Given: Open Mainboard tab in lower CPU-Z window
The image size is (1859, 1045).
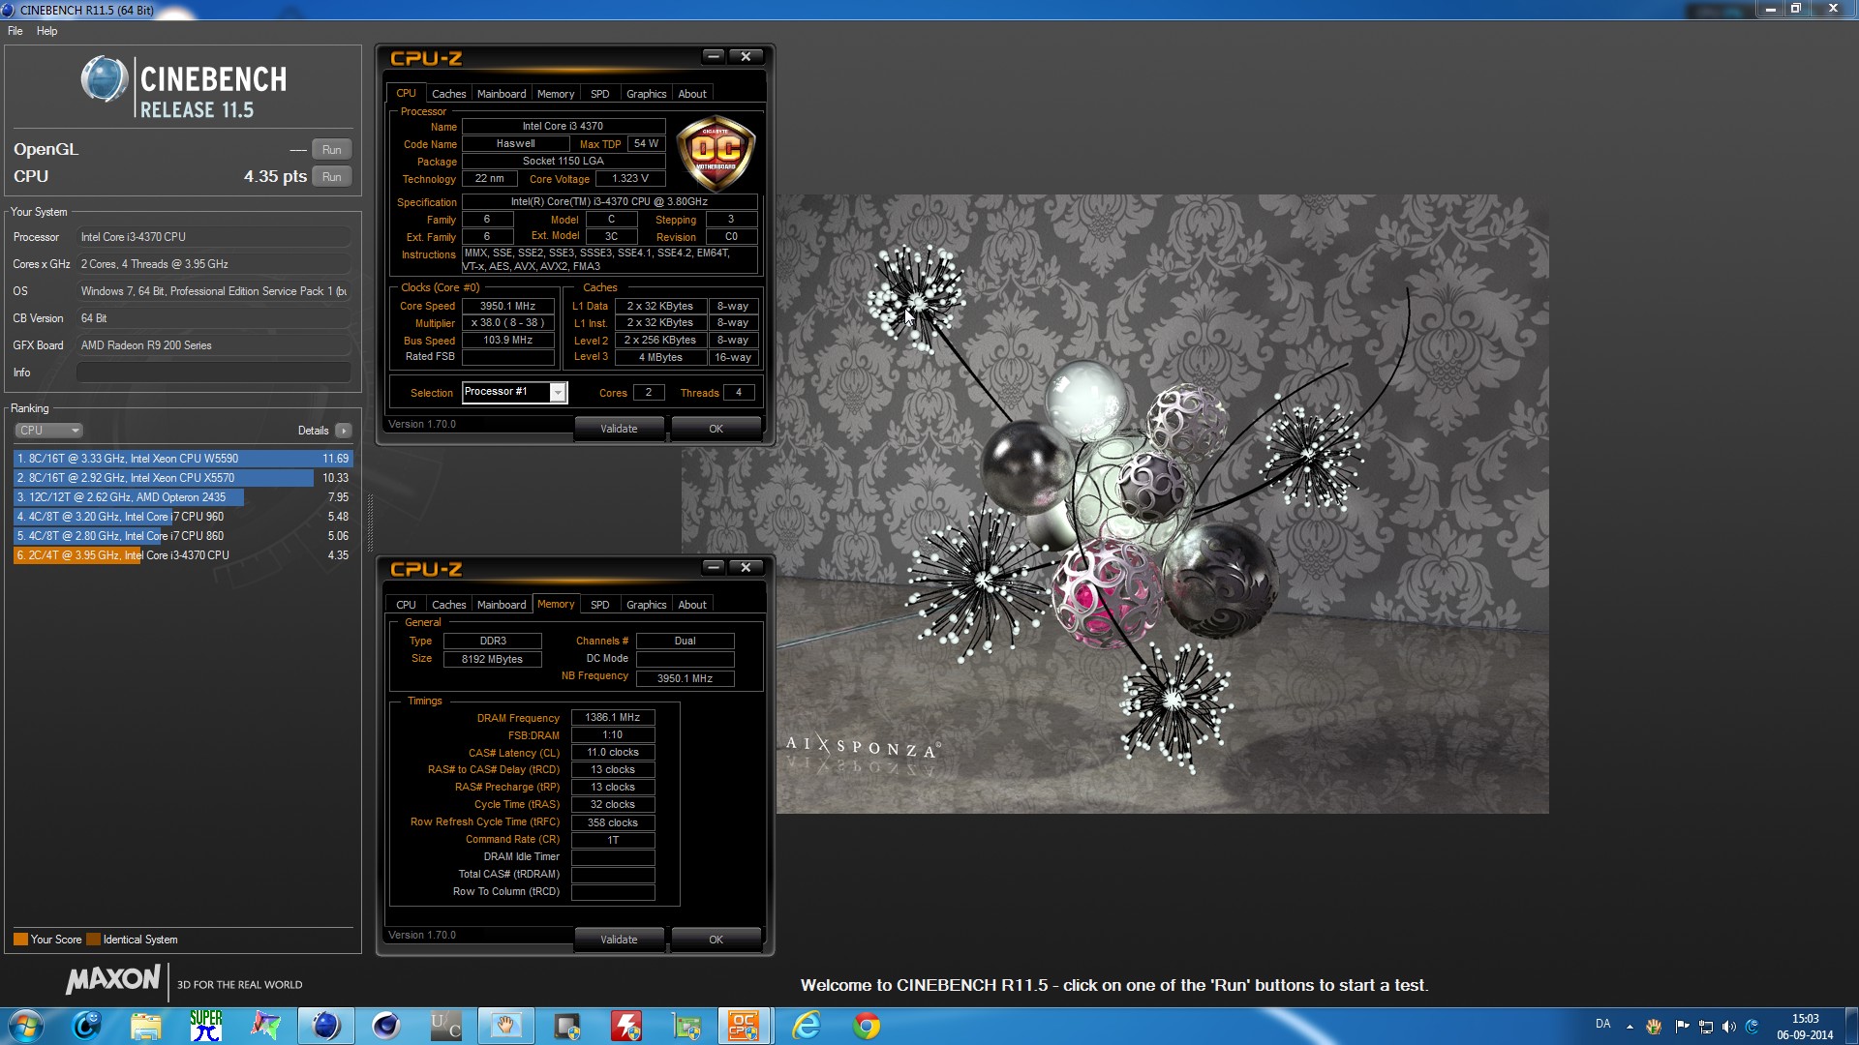Looking at the screenshot, I should click(502, 605).
